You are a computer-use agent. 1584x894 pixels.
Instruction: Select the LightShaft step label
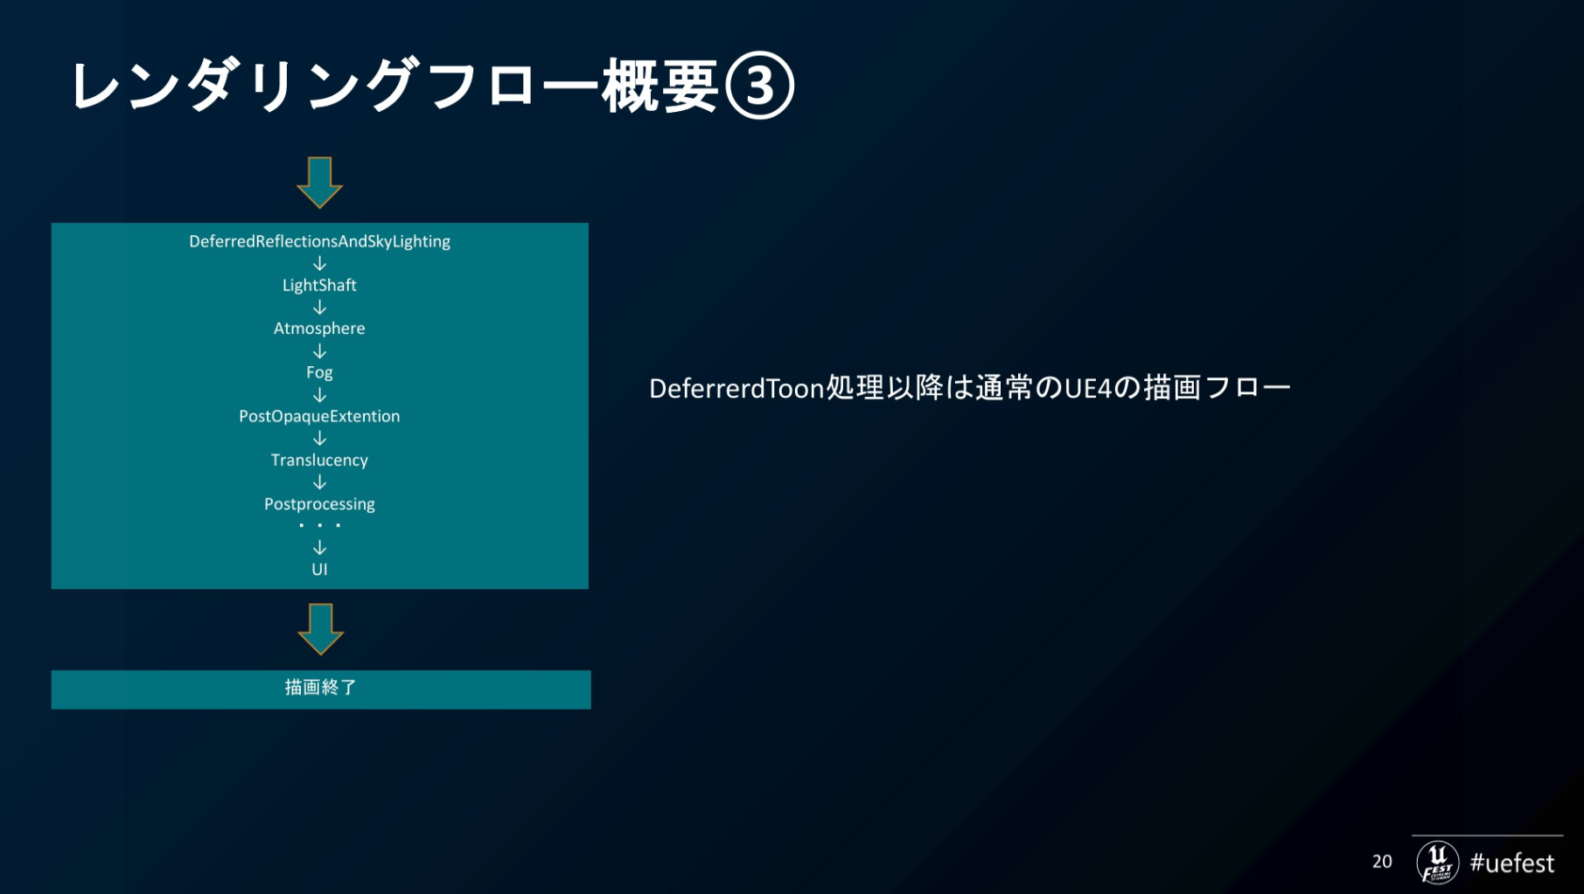click(319, 285)
